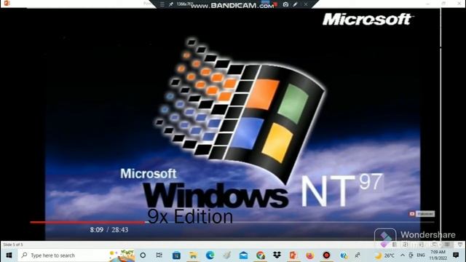Open ENG language input indicator

pos(421,255)
